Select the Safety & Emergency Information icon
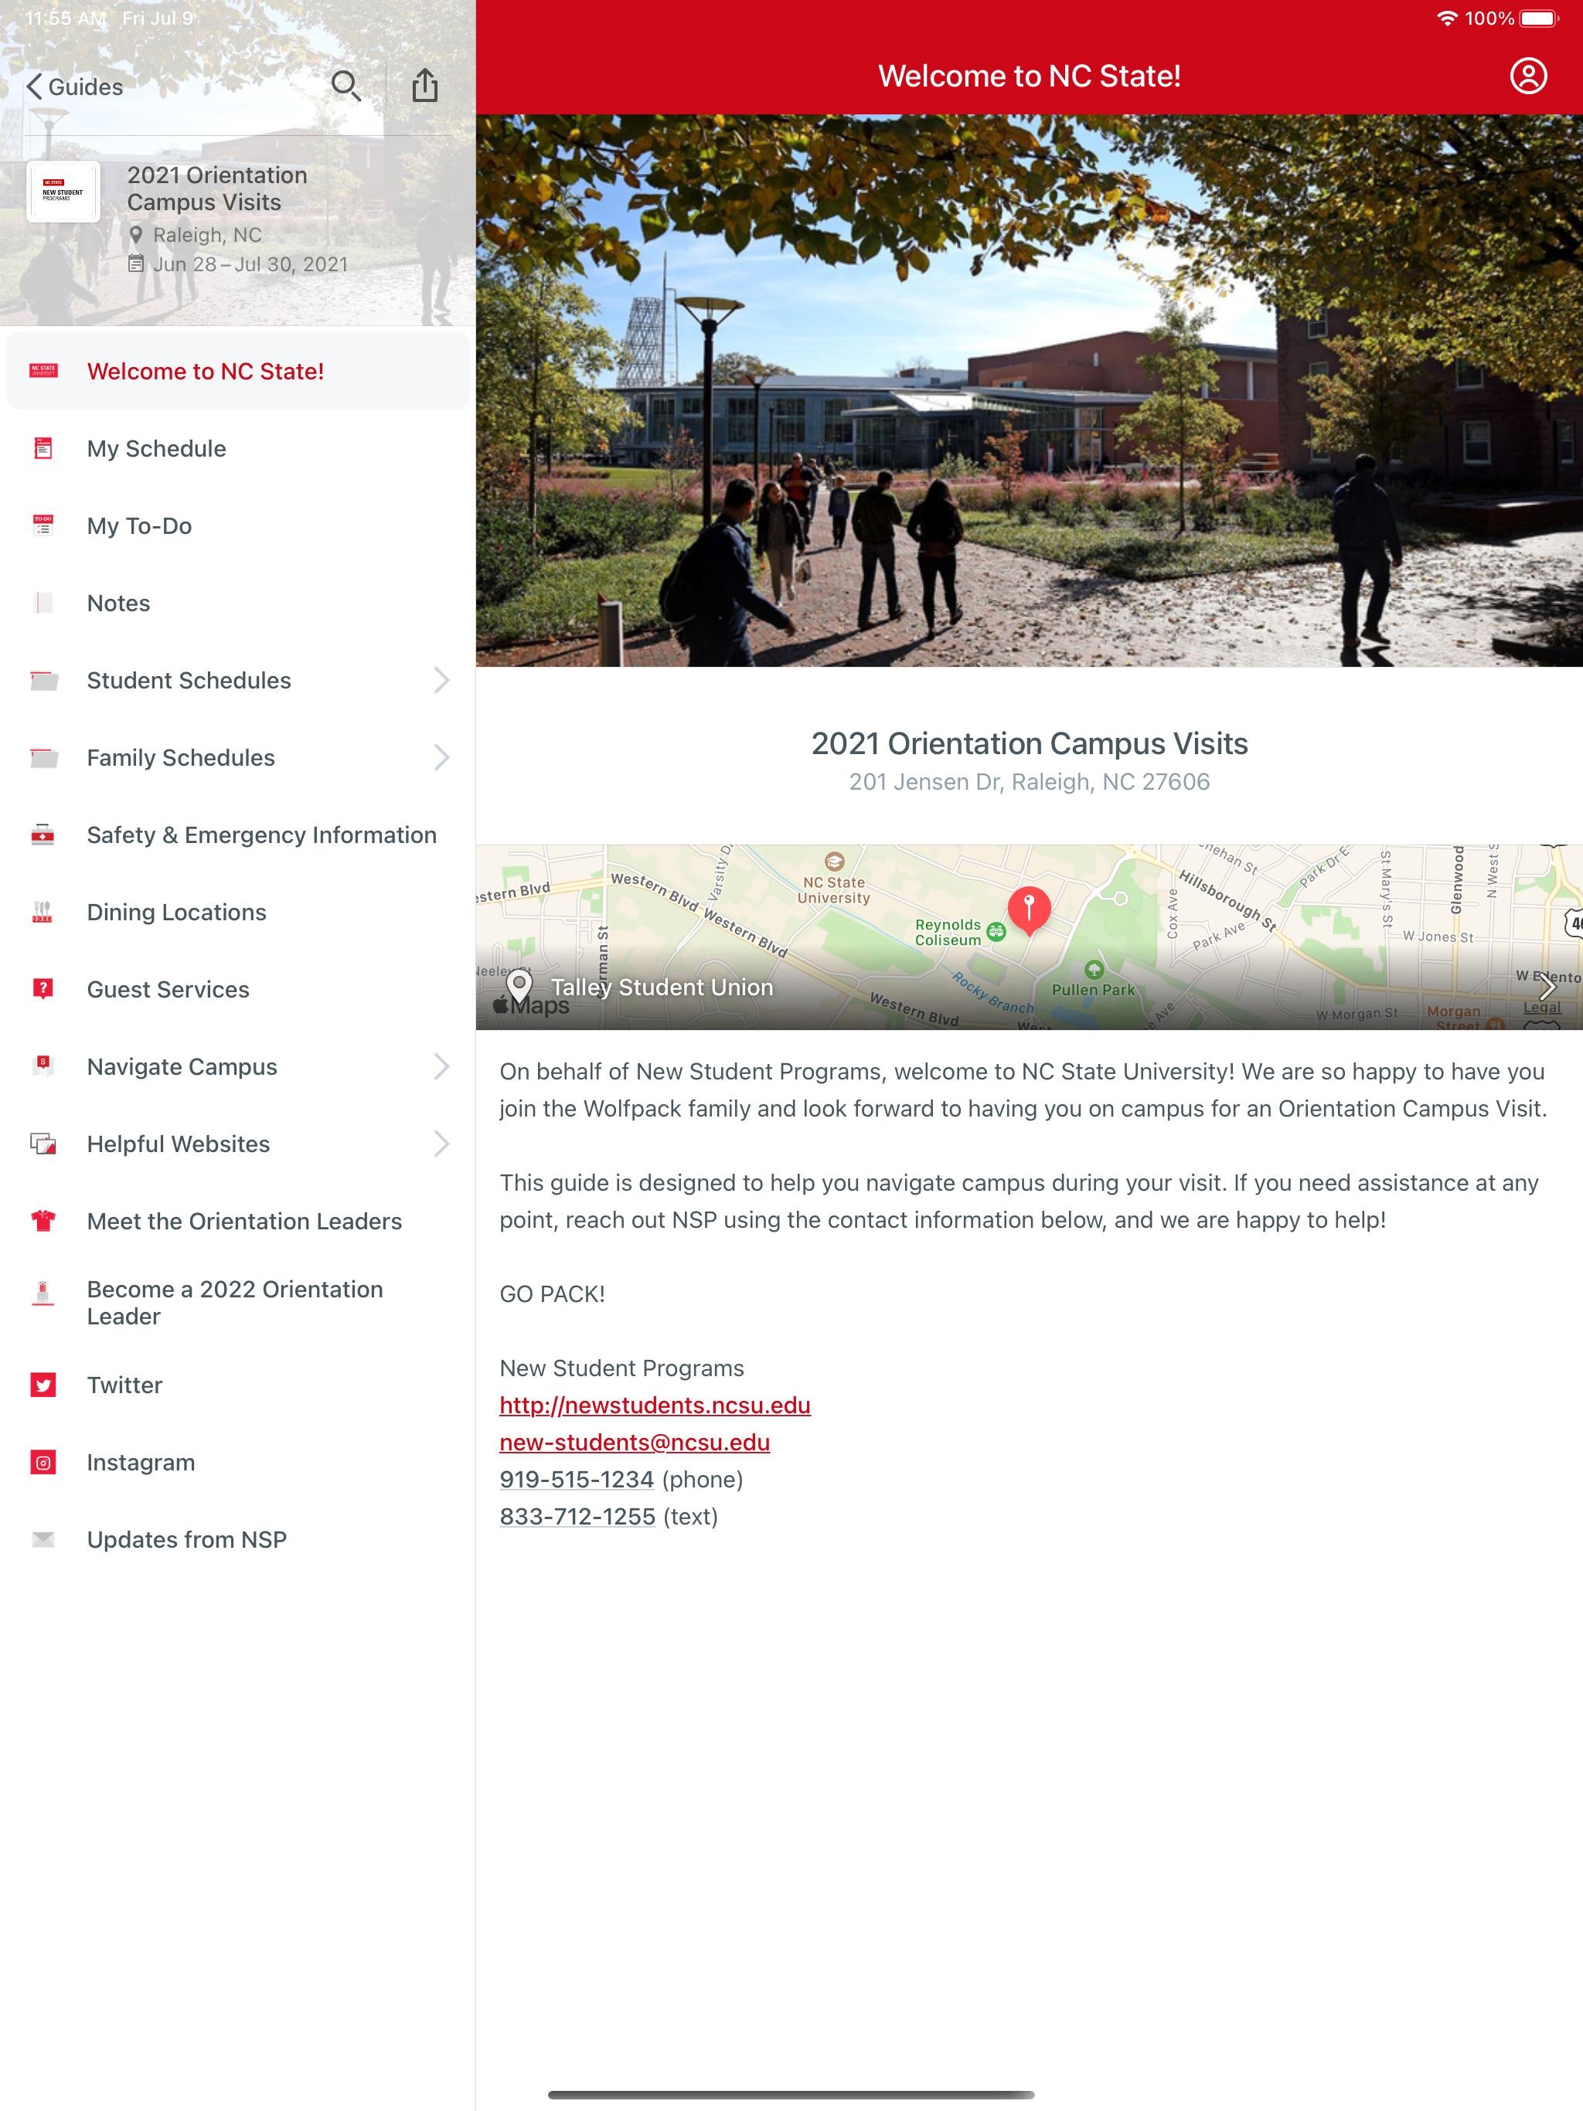 point(45,835)
